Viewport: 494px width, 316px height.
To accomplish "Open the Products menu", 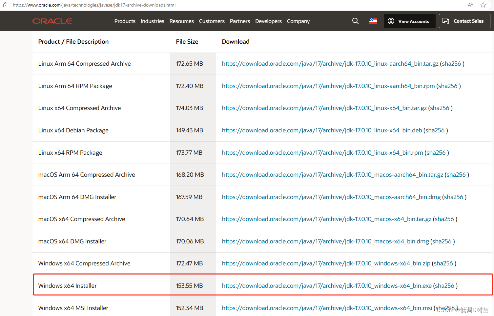I will (x=125, y=21).
